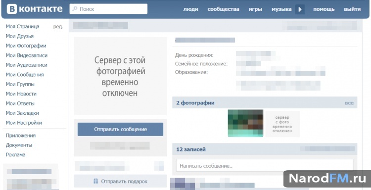This screenshot has height=190, width=371.
Task: Click the magnifier icon in the search box
Action: point(75,9)
